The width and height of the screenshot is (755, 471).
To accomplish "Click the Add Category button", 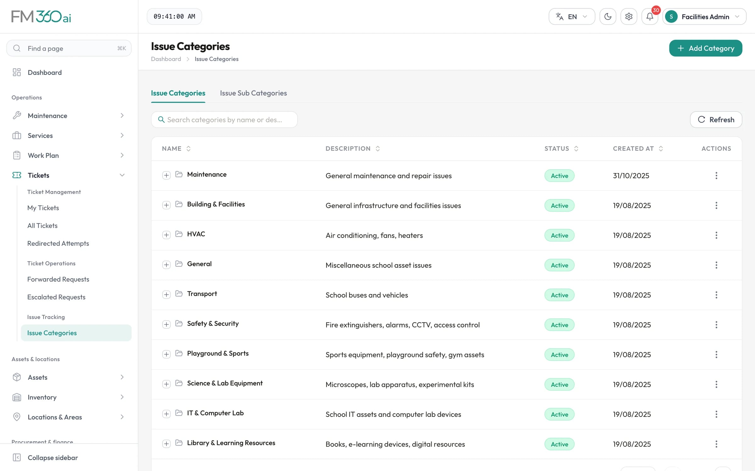I will 706,48.
